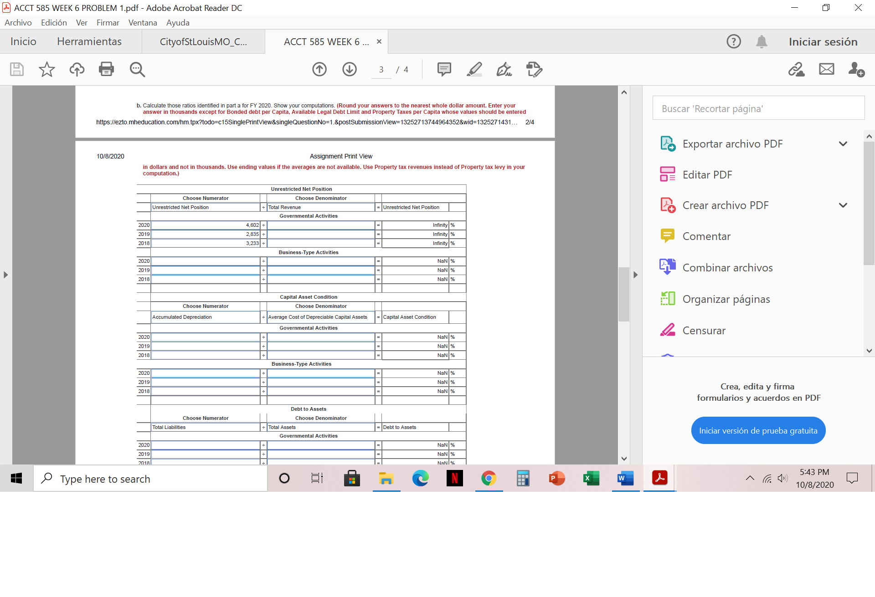The image size is (875, 597).
Task: Print the current PDF
Action: tap(106, 69)
